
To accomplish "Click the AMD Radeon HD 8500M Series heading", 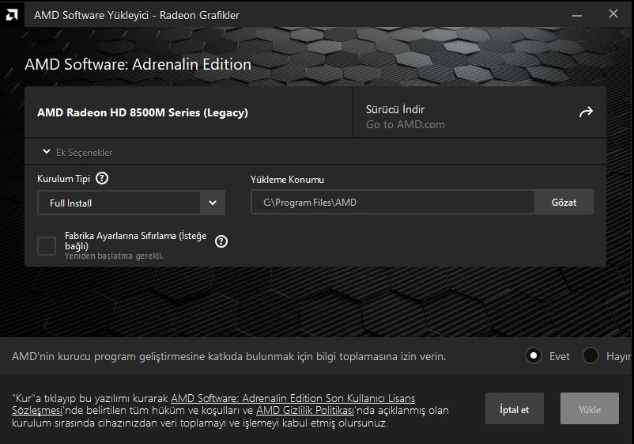I will (142, 112).
